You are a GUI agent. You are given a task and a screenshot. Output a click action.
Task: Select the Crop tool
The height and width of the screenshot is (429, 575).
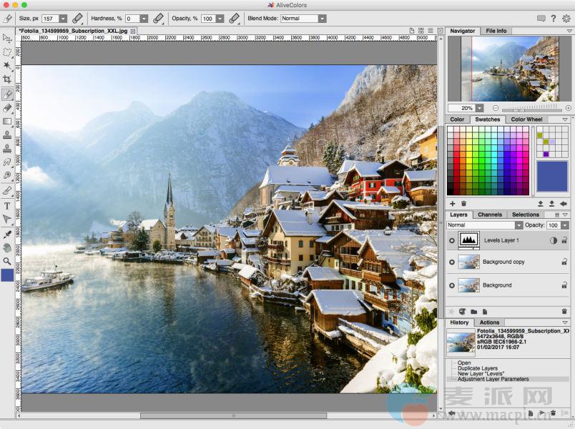(7, 79)
